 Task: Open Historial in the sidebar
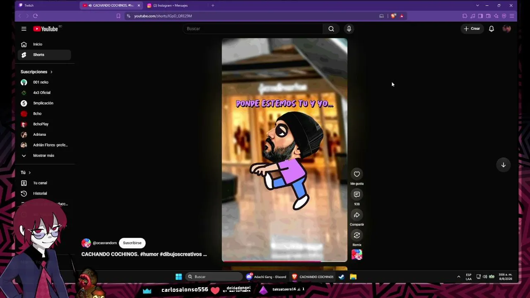pos(44,193)
